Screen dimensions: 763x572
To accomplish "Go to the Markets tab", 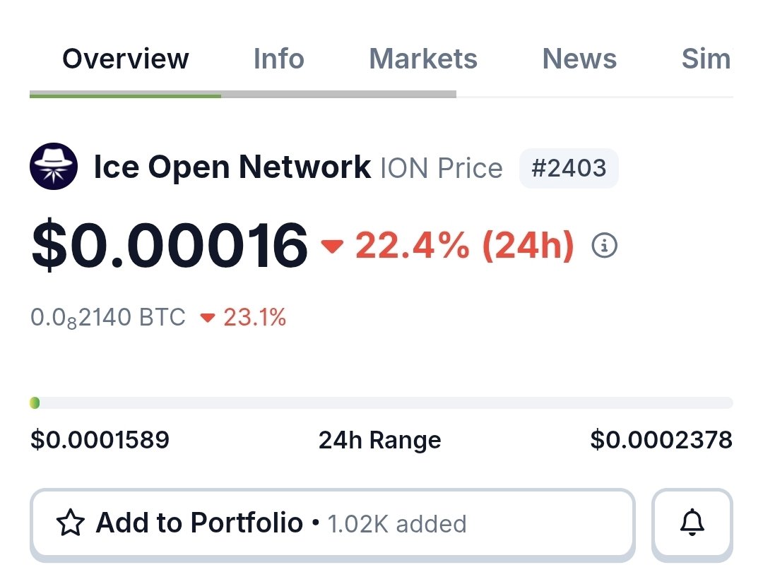I will click(422, 59).
